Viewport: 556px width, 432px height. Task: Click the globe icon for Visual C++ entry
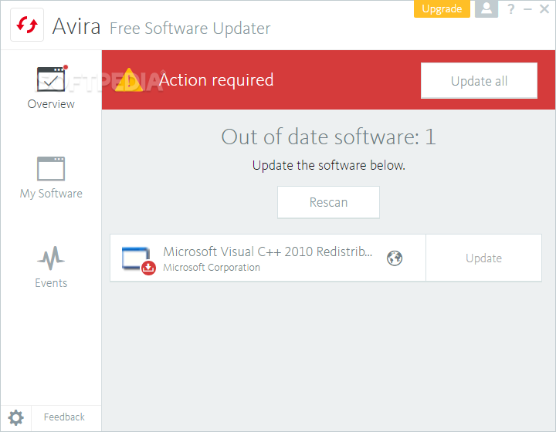(395, 258)
